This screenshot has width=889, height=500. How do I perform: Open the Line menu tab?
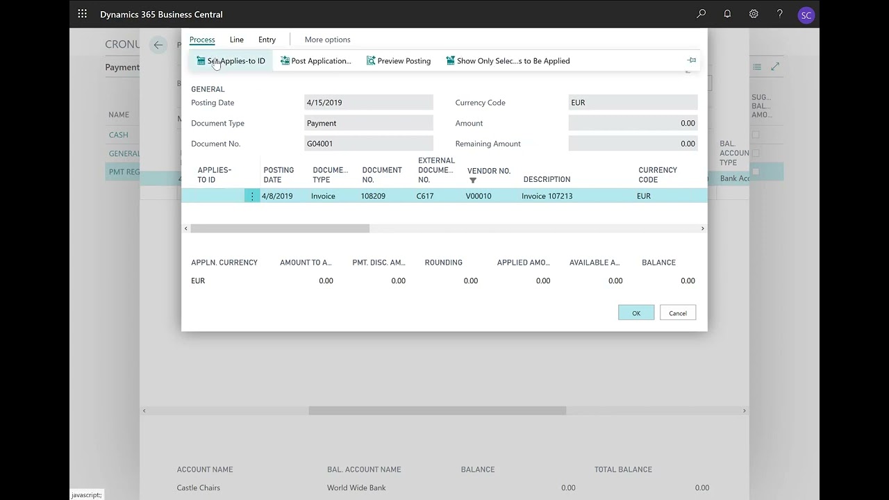coord(236,40)
